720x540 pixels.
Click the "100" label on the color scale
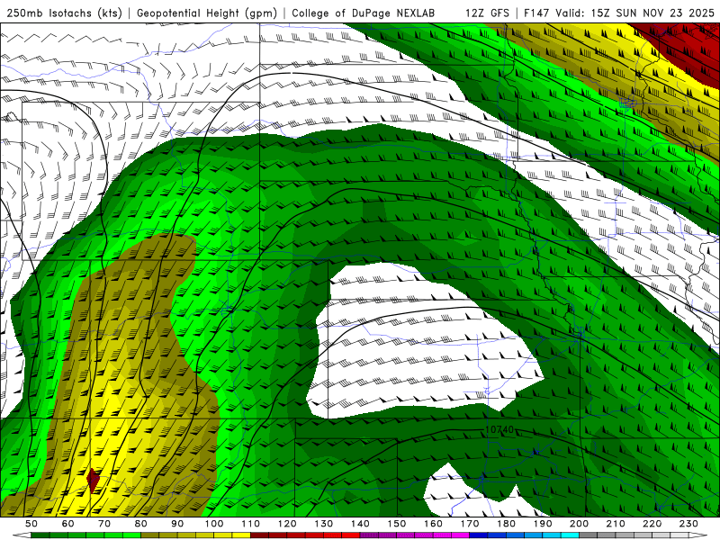(x=214, y=524)
